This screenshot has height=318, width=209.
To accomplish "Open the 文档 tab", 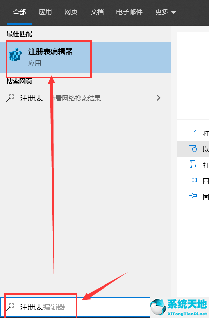I will point(97,12).
